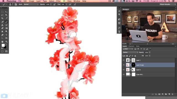Click the brush Flow value field
Image resolution: width=177 pixels, height=99 pixels.
(x=63, y=4)
